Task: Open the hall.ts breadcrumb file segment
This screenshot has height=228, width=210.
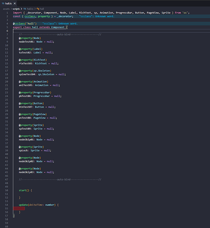Action: [30, 9]
